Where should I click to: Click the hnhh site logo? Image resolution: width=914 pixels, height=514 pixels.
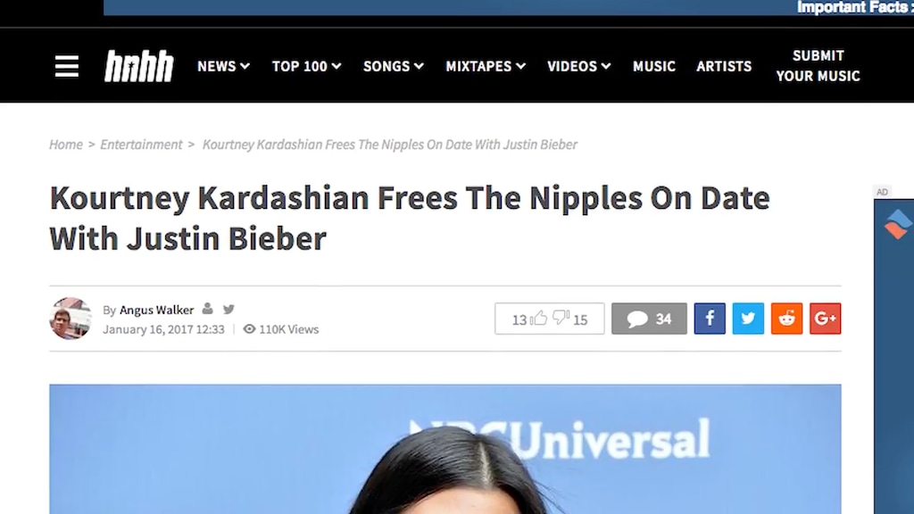click(x=138, y=66)
